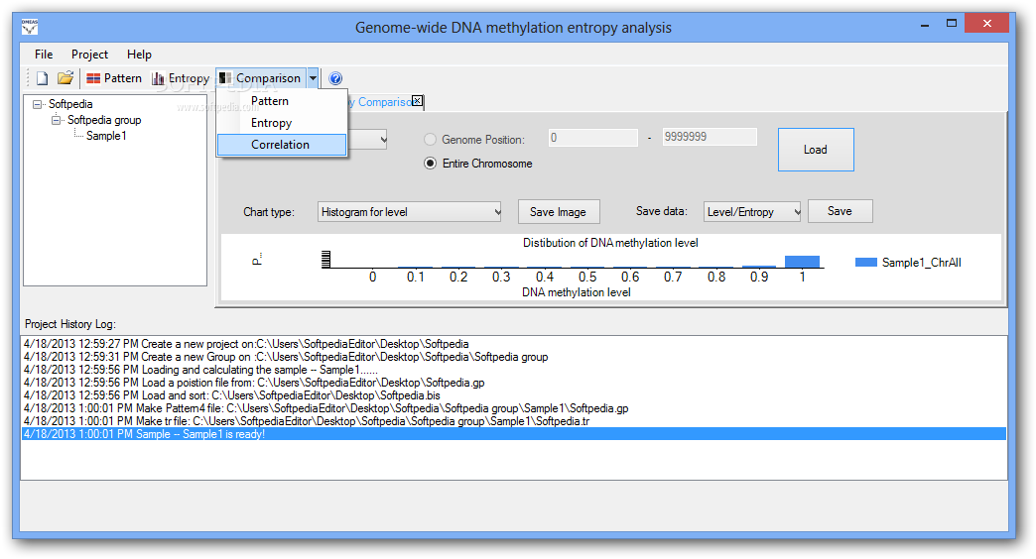Click the application icon in title bar

pyautogui.click(x=30, y=27)
